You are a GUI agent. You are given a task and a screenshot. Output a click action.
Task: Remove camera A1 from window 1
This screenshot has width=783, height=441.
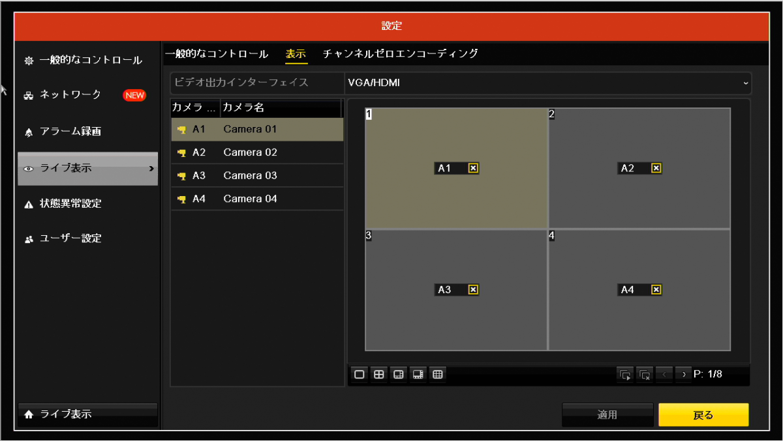point(474,168)
